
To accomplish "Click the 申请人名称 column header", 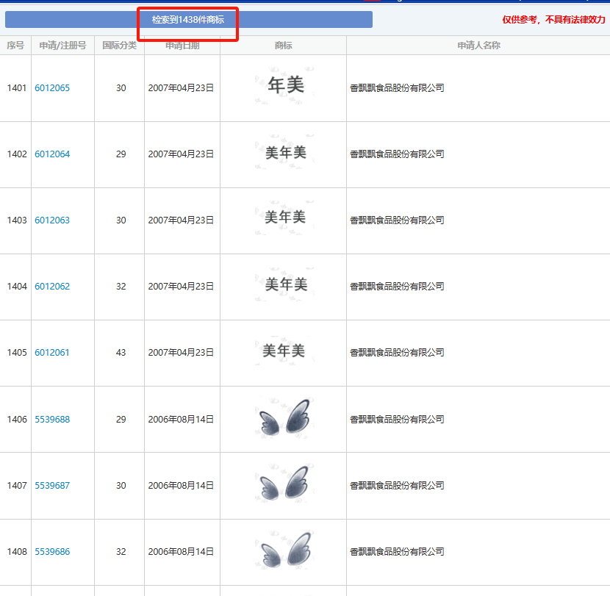I will [x=478, y=46].
